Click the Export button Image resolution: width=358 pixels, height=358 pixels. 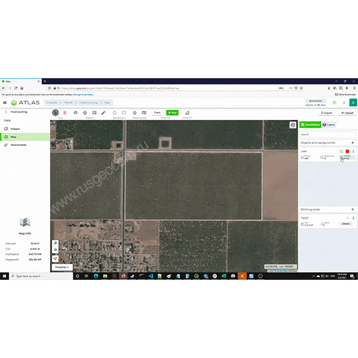tap(326, 113)
